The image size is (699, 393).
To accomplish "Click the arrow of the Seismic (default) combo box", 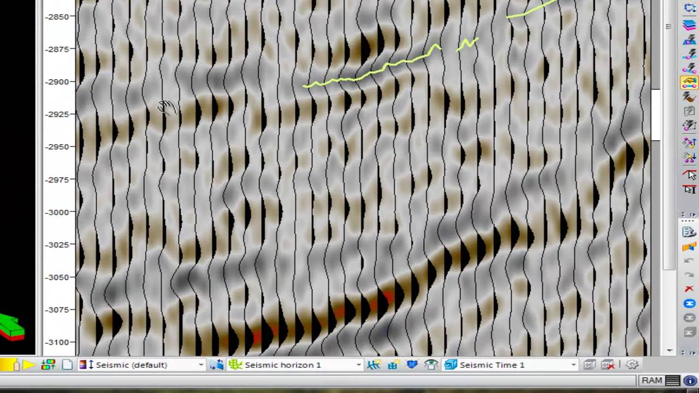I will 201,365.
